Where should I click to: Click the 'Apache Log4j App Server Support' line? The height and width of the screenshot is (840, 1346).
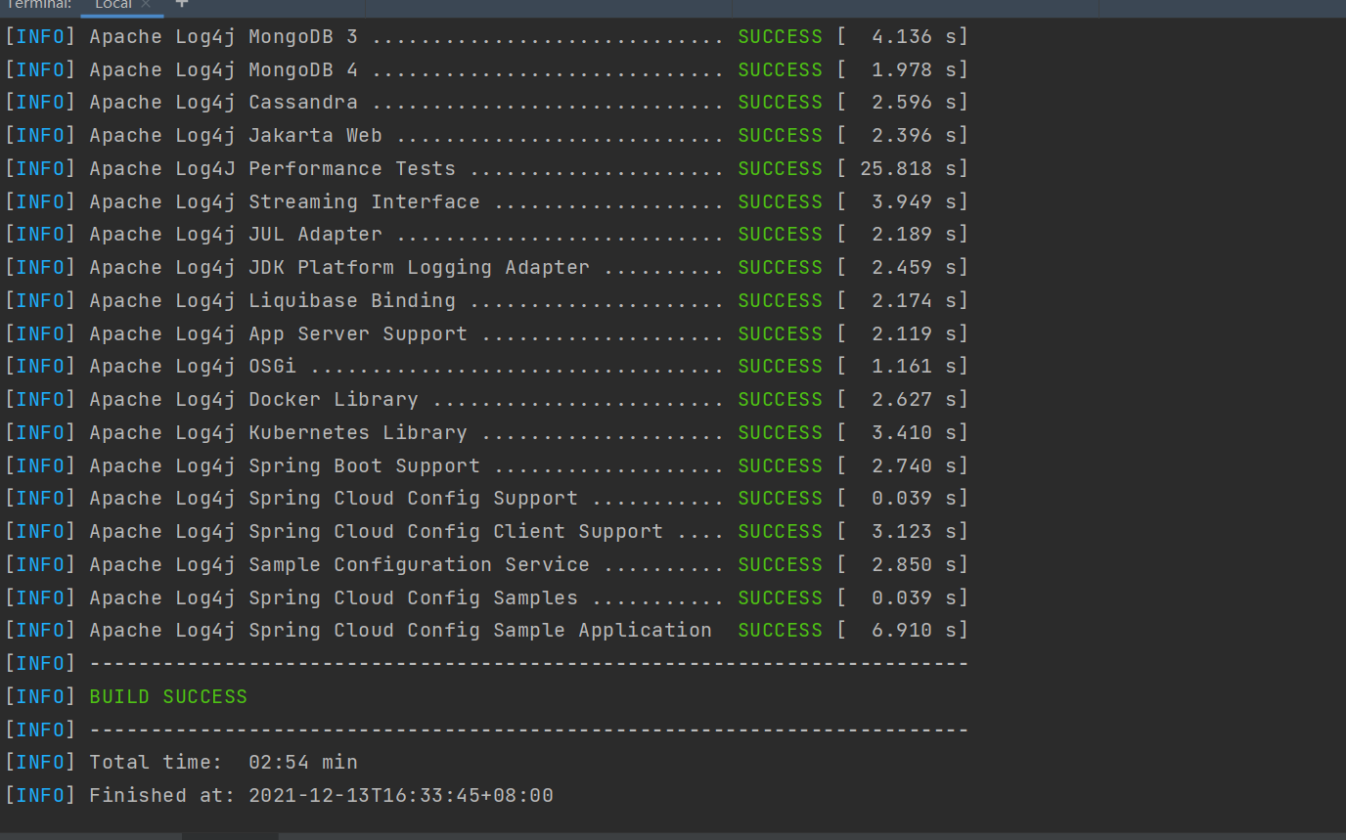[x=486, y=334]
